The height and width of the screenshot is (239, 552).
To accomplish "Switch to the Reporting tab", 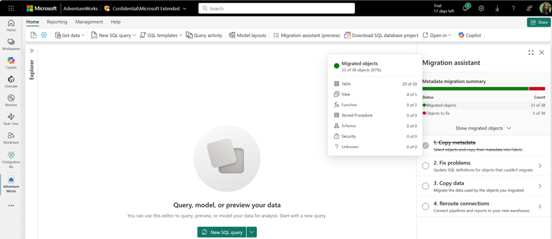I will [57, 22].
